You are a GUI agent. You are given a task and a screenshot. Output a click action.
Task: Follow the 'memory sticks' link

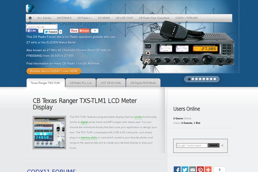click(x=89, y=138)
